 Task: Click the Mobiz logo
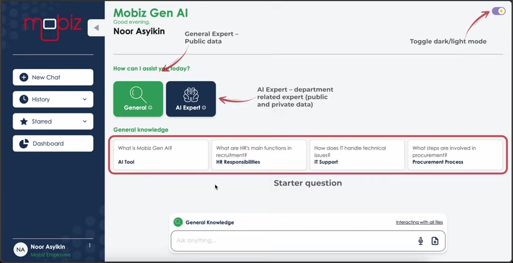(53, 28)
